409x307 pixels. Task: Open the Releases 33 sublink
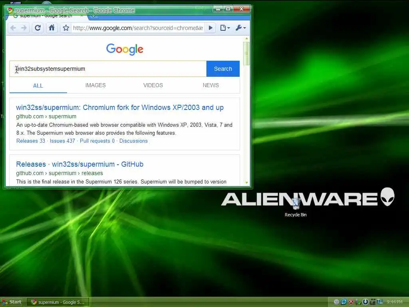pos(30,141)
